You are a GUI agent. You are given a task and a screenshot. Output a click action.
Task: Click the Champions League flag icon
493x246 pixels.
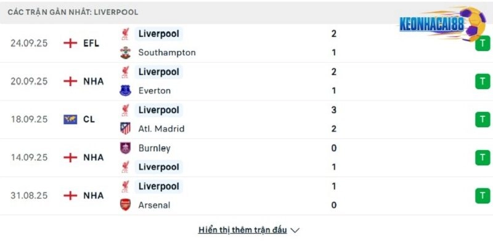pos(70,119)
